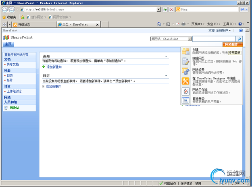Open the quick tabs grid icon
Viewport: 252px width, 187px height.
[x=4, y=25]
